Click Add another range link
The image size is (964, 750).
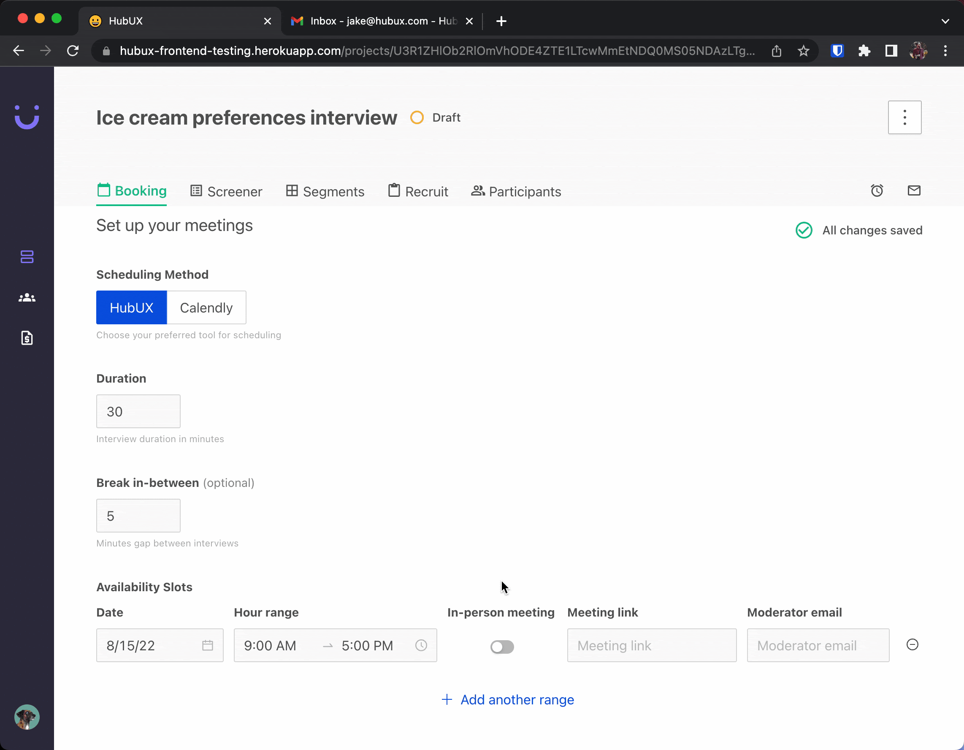508,700
